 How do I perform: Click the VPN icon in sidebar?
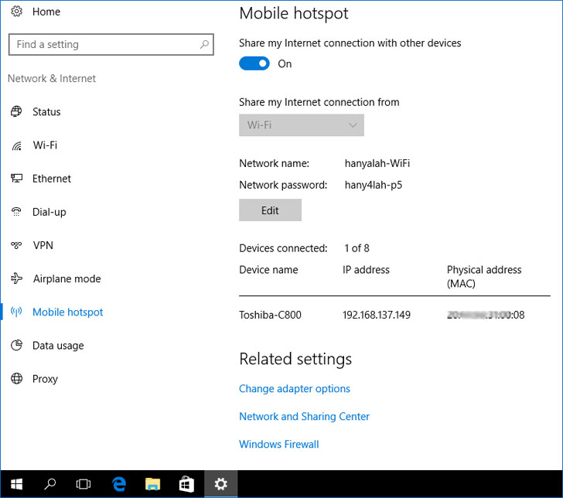16,245
